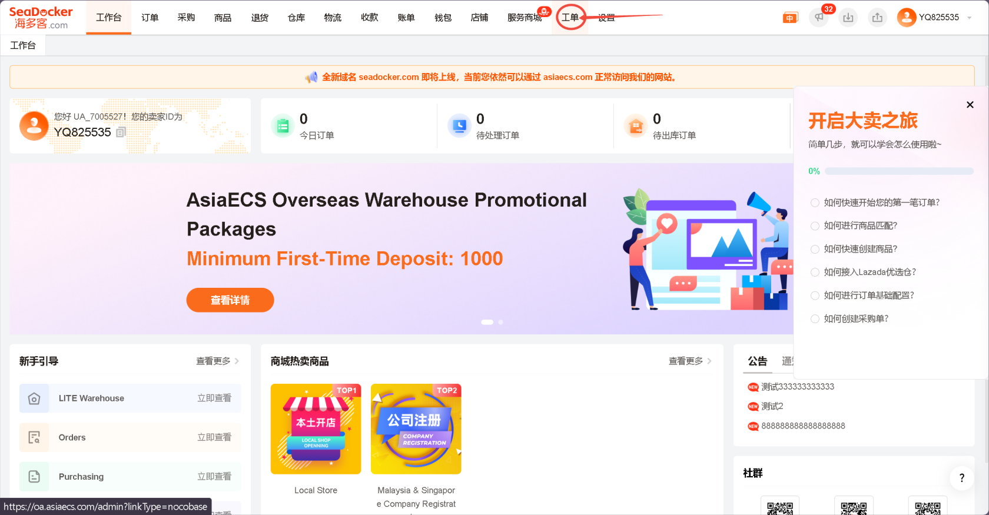Click the question mark help button

[x=962, y=478]
